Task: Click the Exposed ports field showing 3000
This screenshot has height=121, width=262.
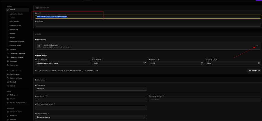Action: pyautogui.click(x=177, y=63)
